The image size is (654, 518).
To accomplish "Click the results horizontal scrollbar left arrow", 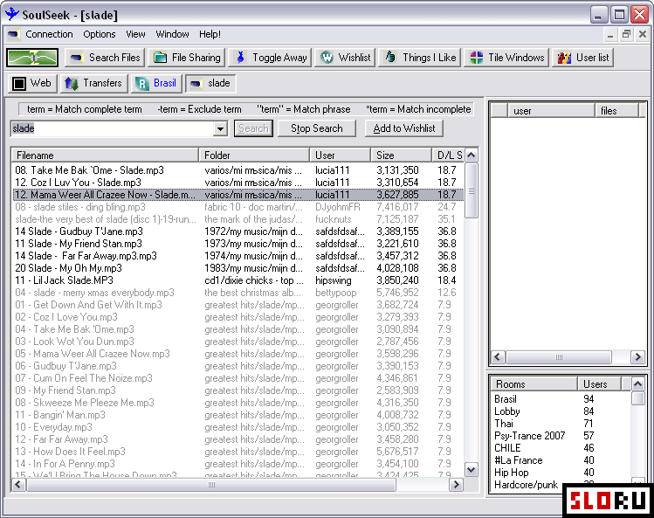I will (18, 485).
